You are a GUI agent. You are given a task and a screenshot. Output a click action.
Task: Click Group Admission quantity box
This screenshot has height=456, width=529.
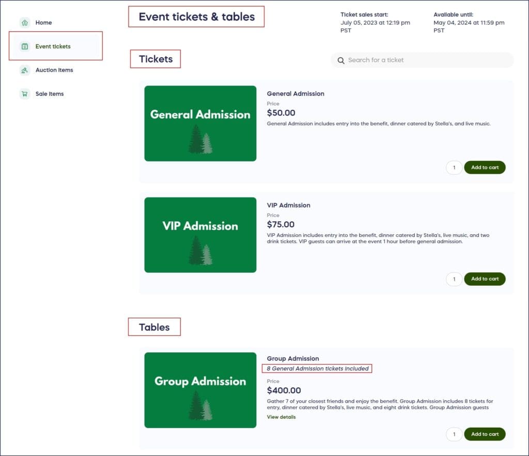coord(454,434)
